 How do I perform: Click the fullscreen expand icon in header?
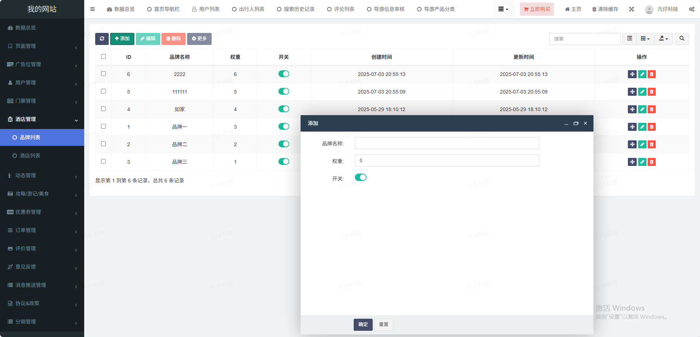click(x=632, y=9)
